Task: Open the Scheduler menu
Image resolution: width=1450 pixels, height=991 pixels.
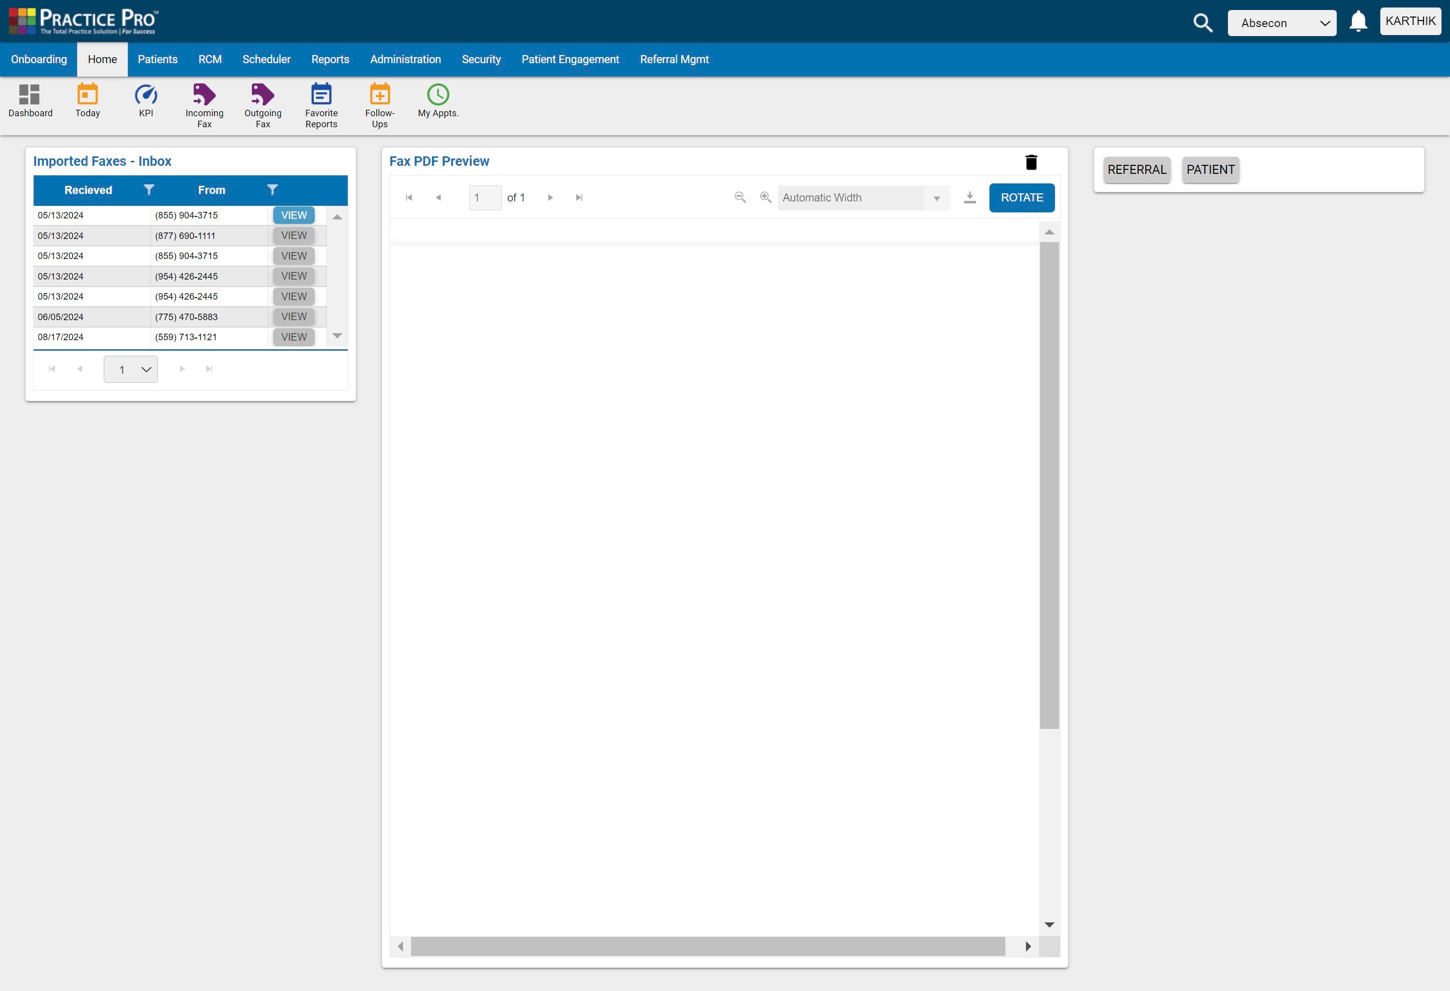Action: (267, 59)
